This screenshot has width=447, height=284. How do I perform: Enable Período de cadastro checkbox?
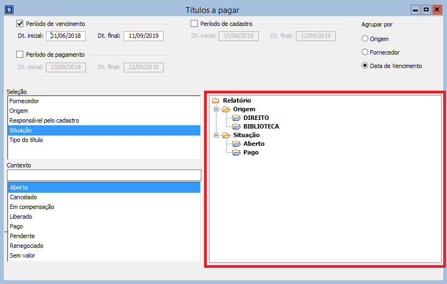[x=194, y=24]
